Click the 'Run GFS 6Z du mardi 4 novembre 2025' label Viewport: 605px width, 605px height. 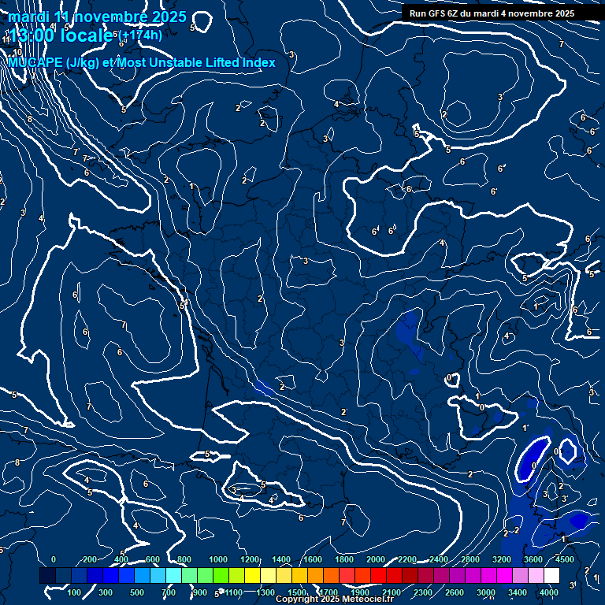[x=492, y=13]
